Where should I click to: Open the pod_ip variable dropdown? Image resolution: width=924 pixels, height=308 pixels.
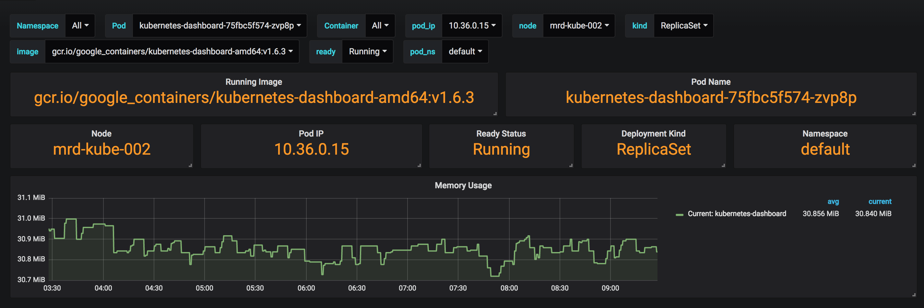tap(472, 26)
